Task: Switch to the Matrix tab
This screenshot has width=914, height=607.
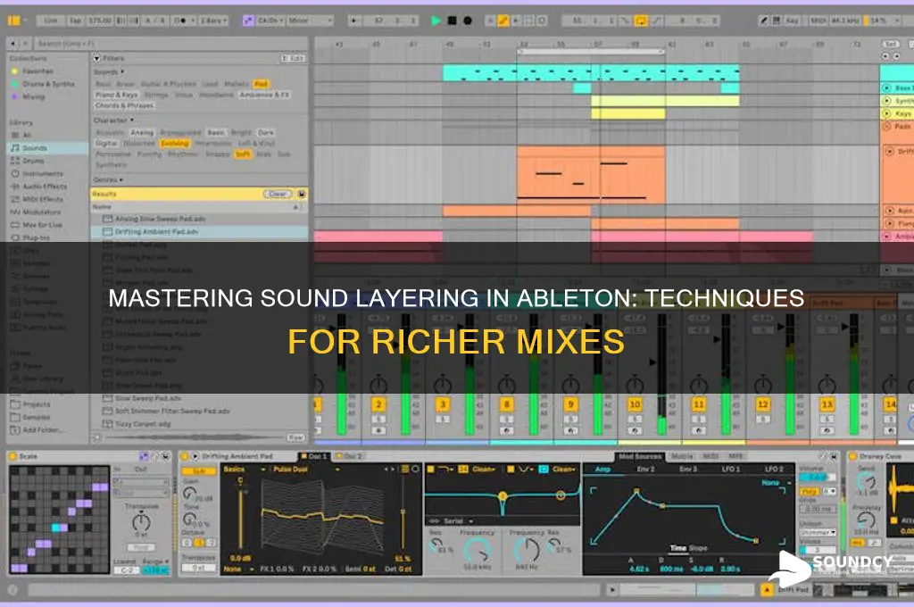Action: click(681, 456)
